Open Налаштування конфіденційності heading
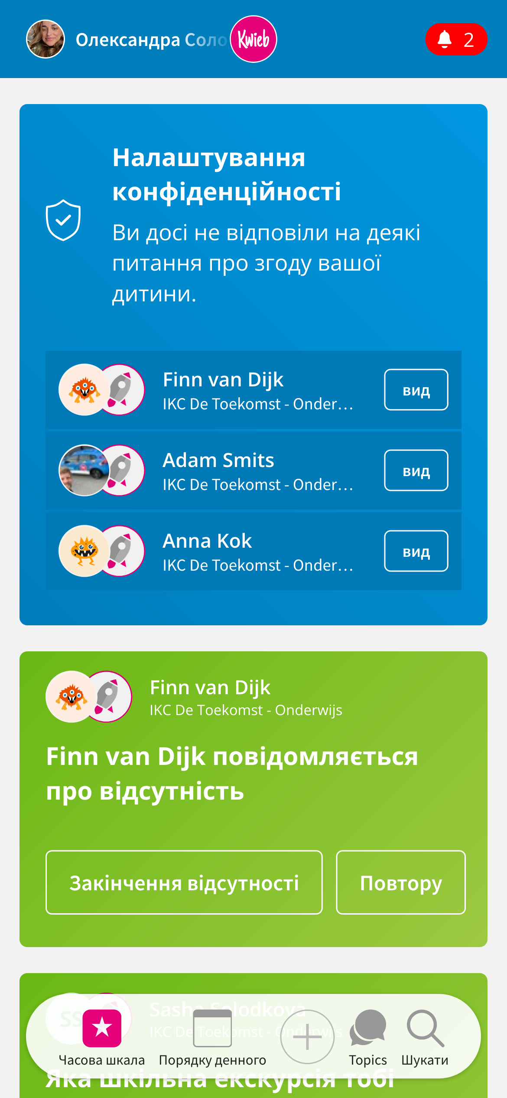507x1098 pixels. (227, 174)
